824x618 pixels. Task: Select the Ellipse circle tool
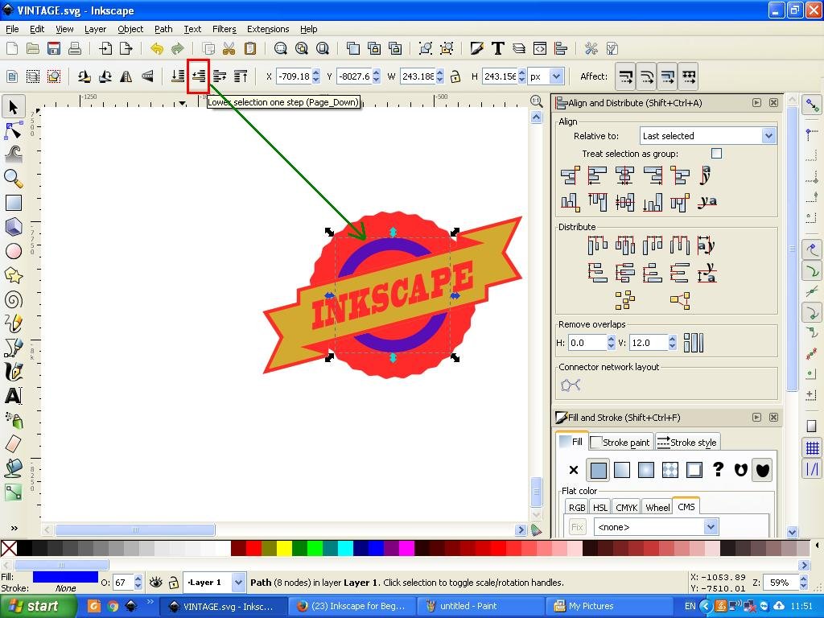[x=13, y=251]
